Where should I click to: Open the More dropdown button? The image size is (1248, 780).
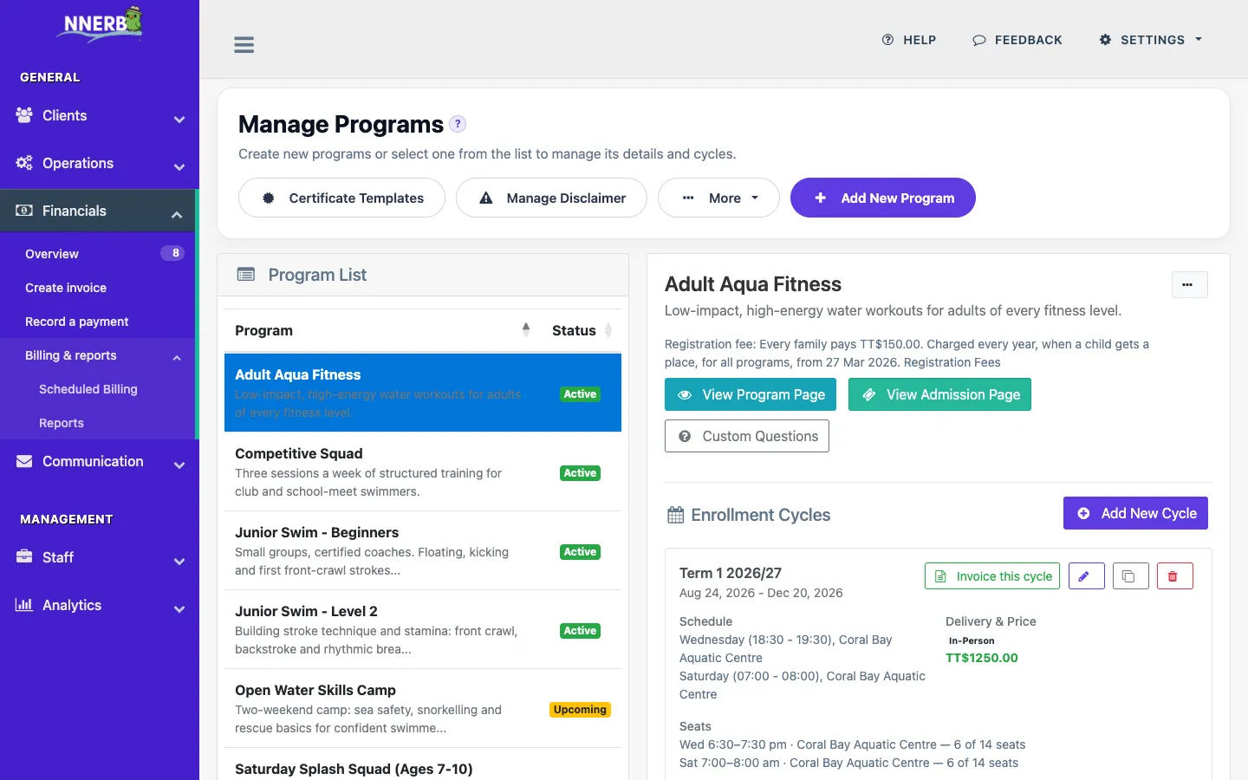pos(718,198)
